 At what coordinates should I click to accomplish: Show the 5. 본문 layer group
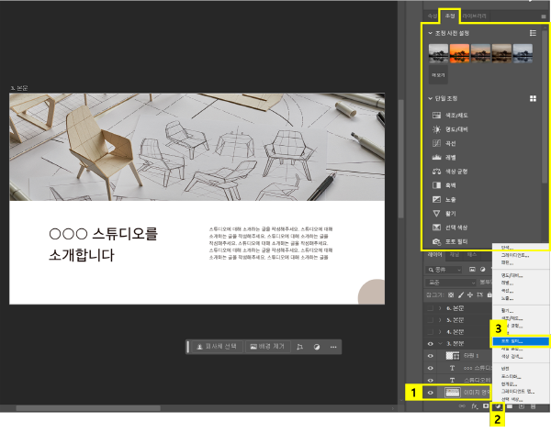pyautogui.click(x=430, y=320)
